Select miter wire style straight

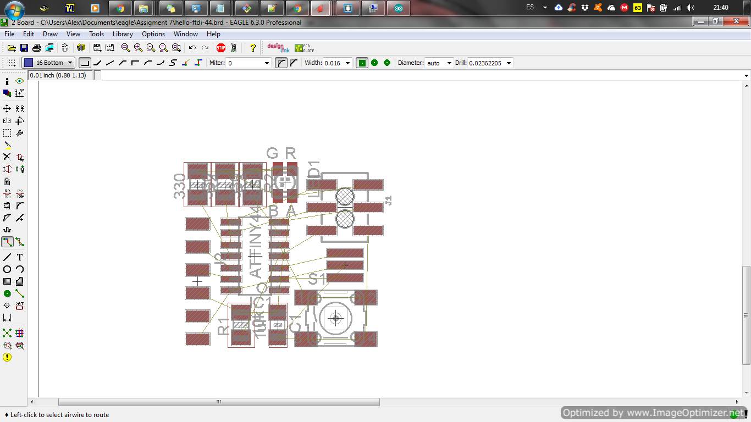click(x=294, y=63)
